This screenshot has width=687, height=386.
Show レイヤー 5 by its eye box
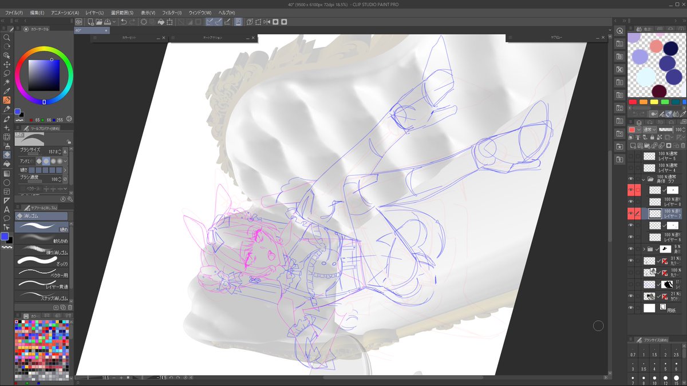coord(631,156)
